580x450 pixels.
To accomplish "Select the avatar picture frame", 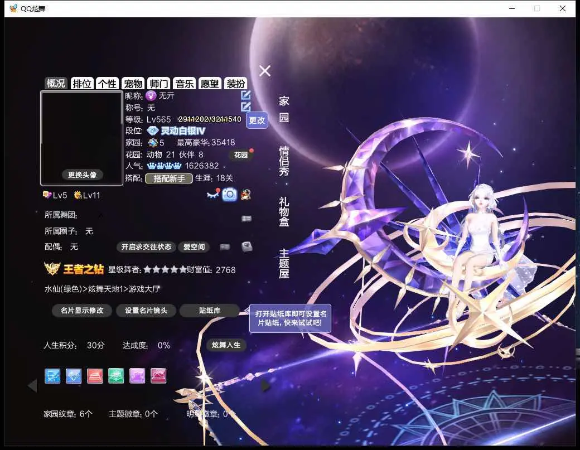I will (x=82, y=138).
